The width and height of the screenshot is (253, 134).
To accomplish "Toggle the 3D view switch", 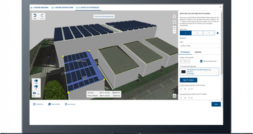I will [x=36, y=86].
